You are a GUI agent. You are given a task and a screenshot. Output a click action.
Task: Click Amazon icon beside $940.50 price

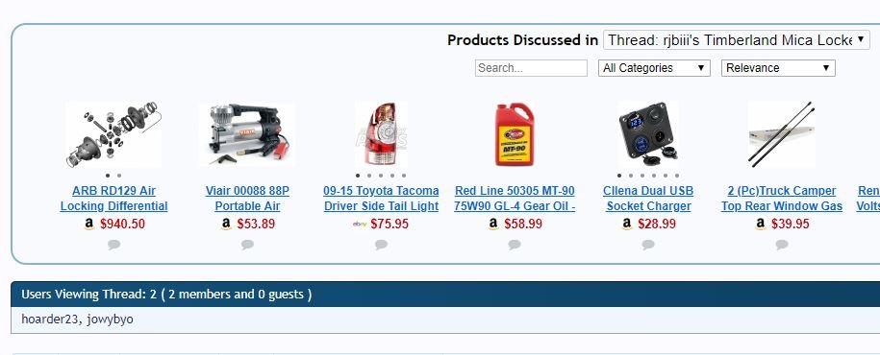(x=89, y=224)
